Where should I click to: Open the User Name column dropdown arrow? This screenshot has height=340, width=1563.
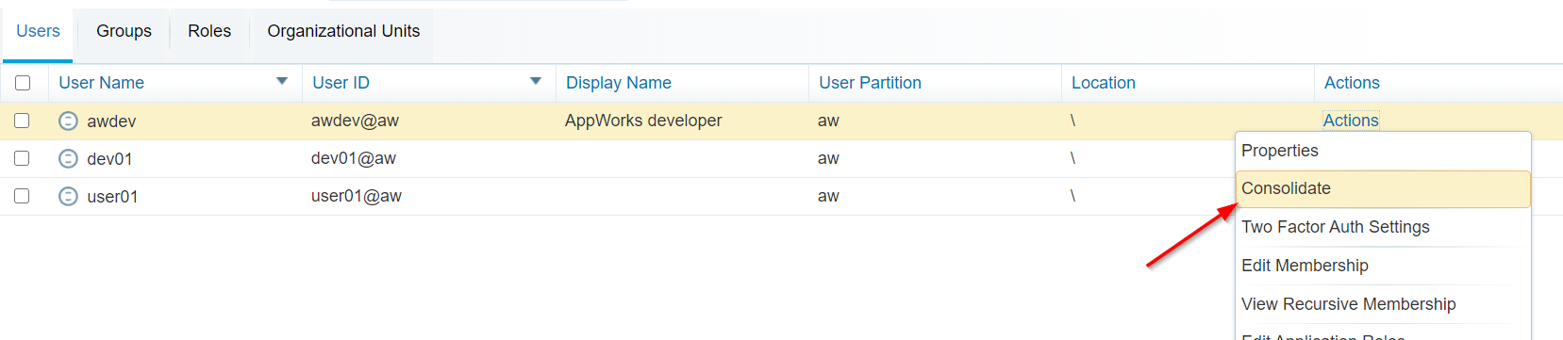tap(282, 81)
